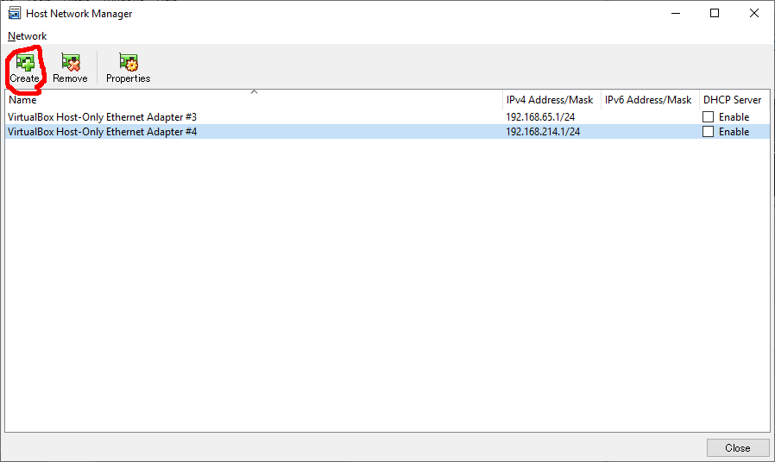Sort by IPv4 Address/Mask column header
Screen dimensions: 775x462
[x=551, y=100]
